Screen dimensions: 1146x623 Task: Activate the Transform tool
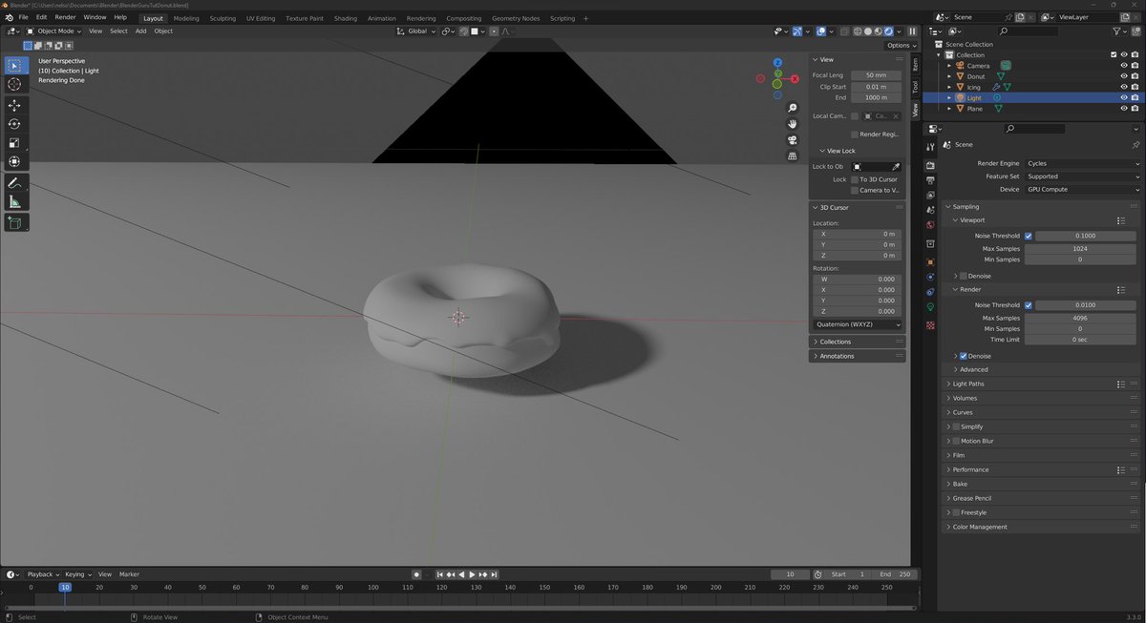click(x=15, y=162)
